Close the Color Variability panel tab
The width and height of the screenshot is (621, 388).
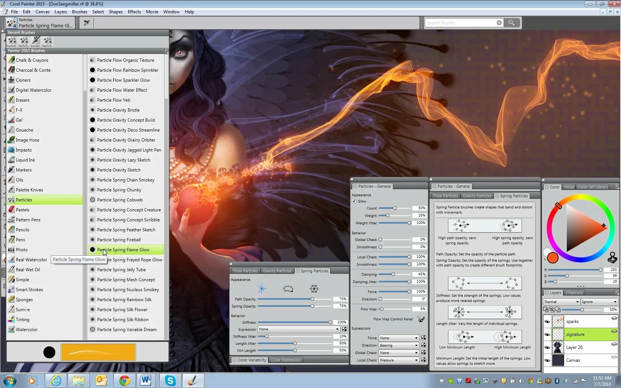tap(234, 360)
